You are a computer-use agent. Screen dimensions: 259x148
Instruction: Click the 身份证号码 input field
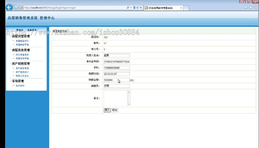117,62
